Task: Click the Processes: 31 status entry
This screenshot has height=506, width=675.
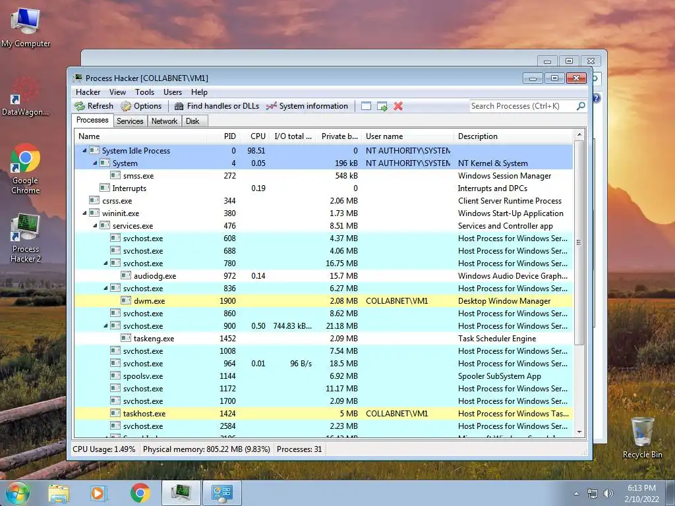Action: point(300,449)
